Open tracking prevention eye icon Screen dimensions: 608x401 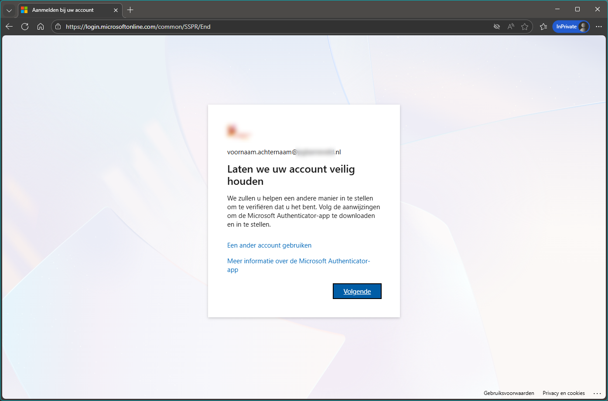tap(496, 27)
